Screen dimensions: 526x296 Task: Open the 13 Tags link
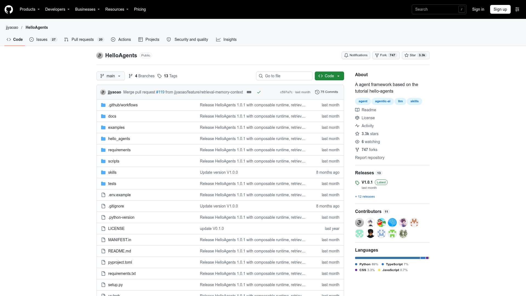pos(167,76)
